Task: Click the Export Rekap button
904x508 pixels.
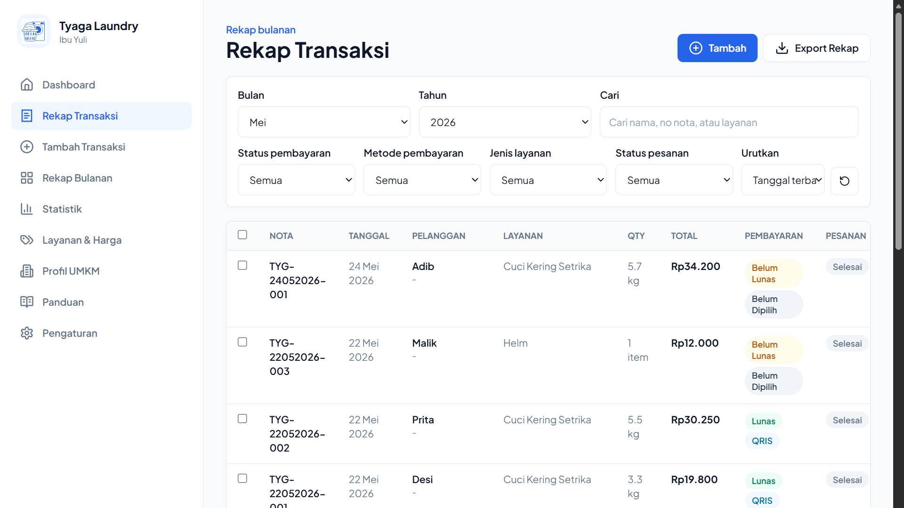Action: click(x=816, y=48)
